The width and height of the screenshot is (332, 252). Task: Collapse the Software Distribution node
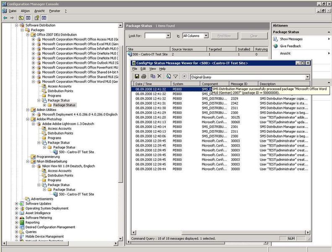tap(16, 25)
